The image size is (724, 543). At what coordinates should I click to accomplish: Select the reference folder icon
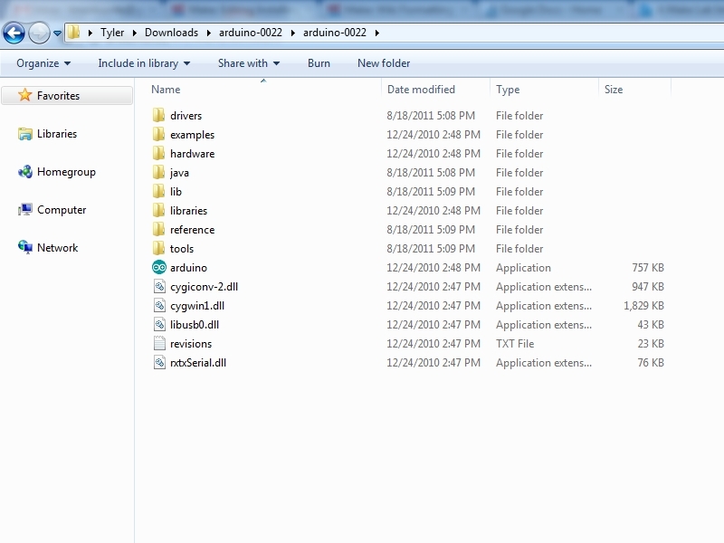click(158, 229)
